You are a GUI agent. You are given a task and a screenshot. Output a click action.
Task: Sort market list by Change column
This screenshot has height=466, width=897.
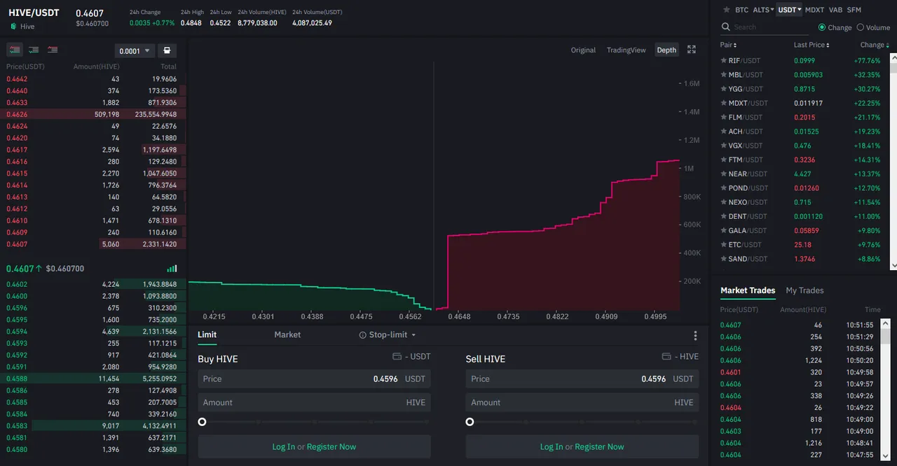tap(875, 45)
